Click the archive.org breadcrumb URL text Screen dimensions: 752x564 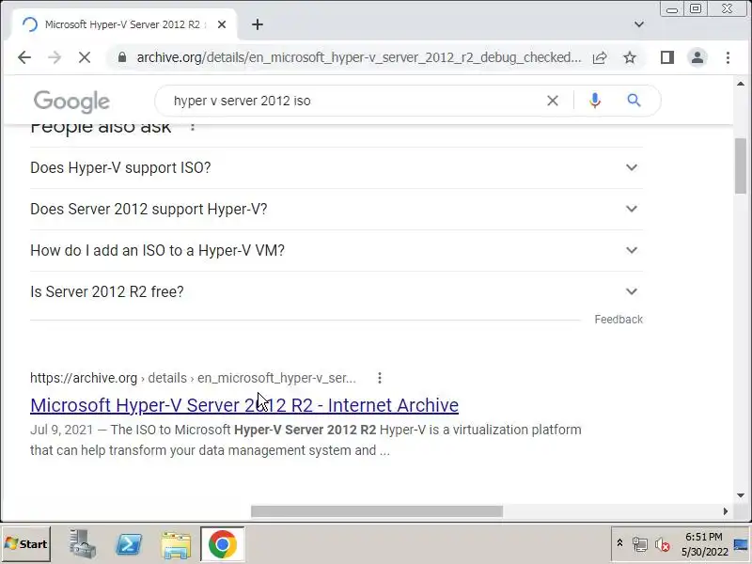point(193,378)
